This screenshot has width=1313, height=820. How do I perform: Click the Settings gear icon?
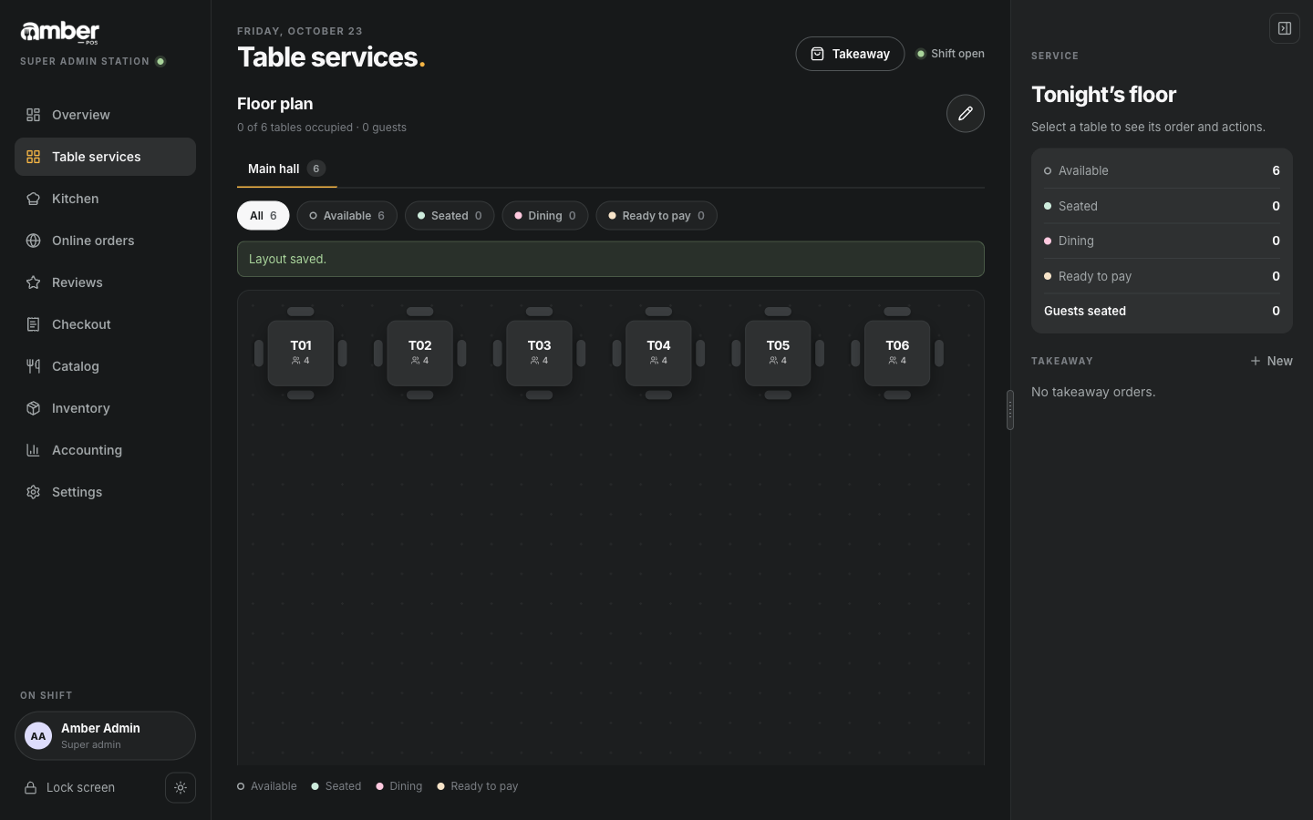[x=33, y=492]
